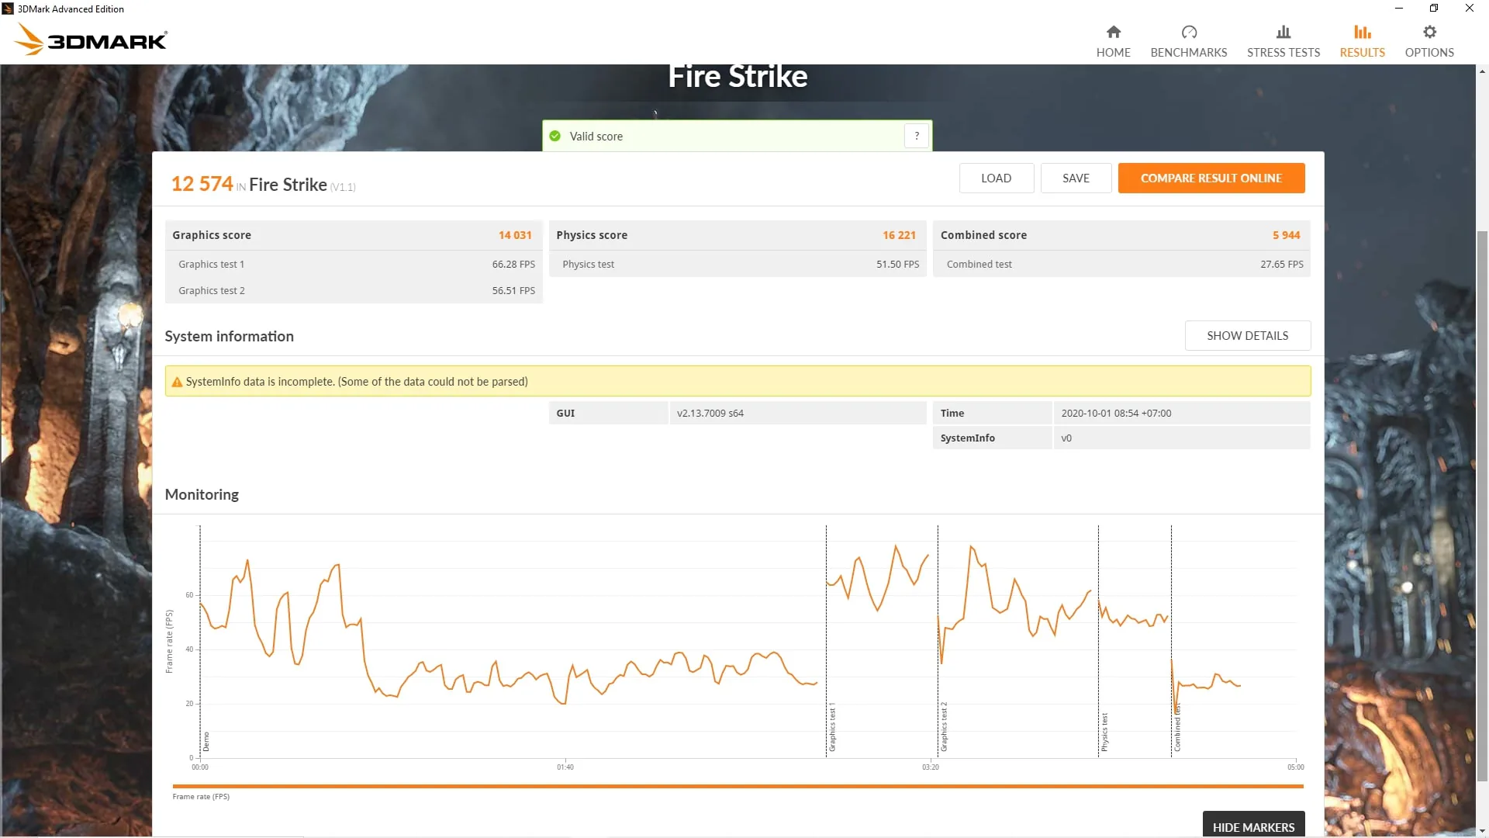The image size is (1489, 838).
Task: Click the SystemInfo v0 value
Action: coord(1066,438)
